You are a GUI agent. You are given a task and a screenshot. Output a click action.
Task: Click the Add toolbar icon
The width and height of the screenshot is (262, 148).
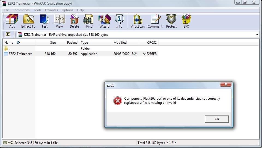12,21
